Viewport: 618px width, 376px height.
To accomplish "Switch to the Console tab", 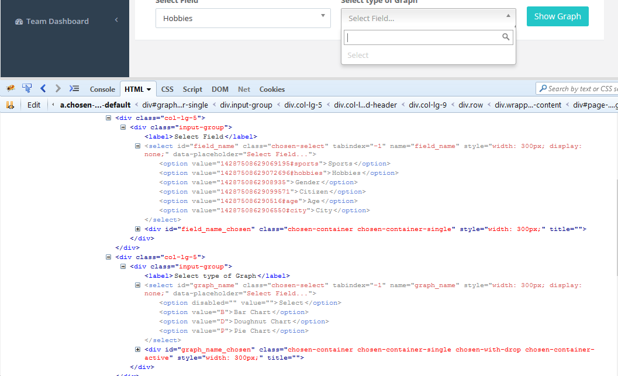I will (102, 89).
